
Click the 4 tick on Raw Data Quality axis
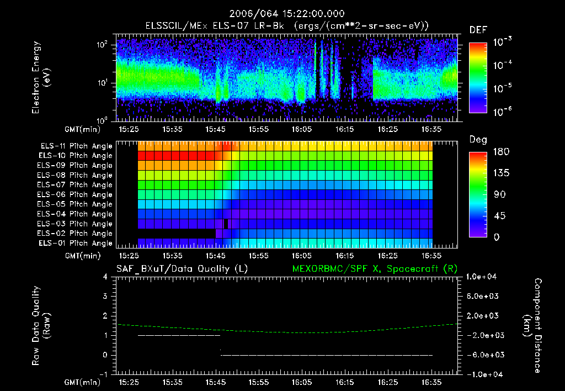click(105, 277)
